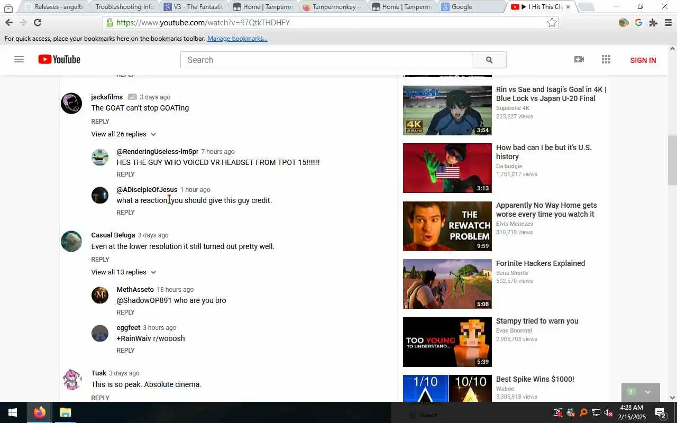Reply to MethAsseto comment
The width and height of the screenshot is (677, 423).
point(125,312)
